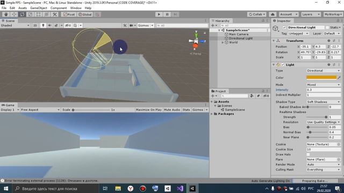
Task: Adjust game view Scale slider
Action: (x=91, y=110)
